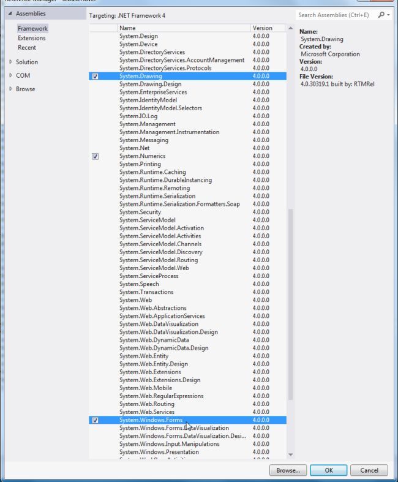398x482 pixels.
Task: Select System.Windows.Presentation row
Action: pyautogui.click(x=187, y=451)
